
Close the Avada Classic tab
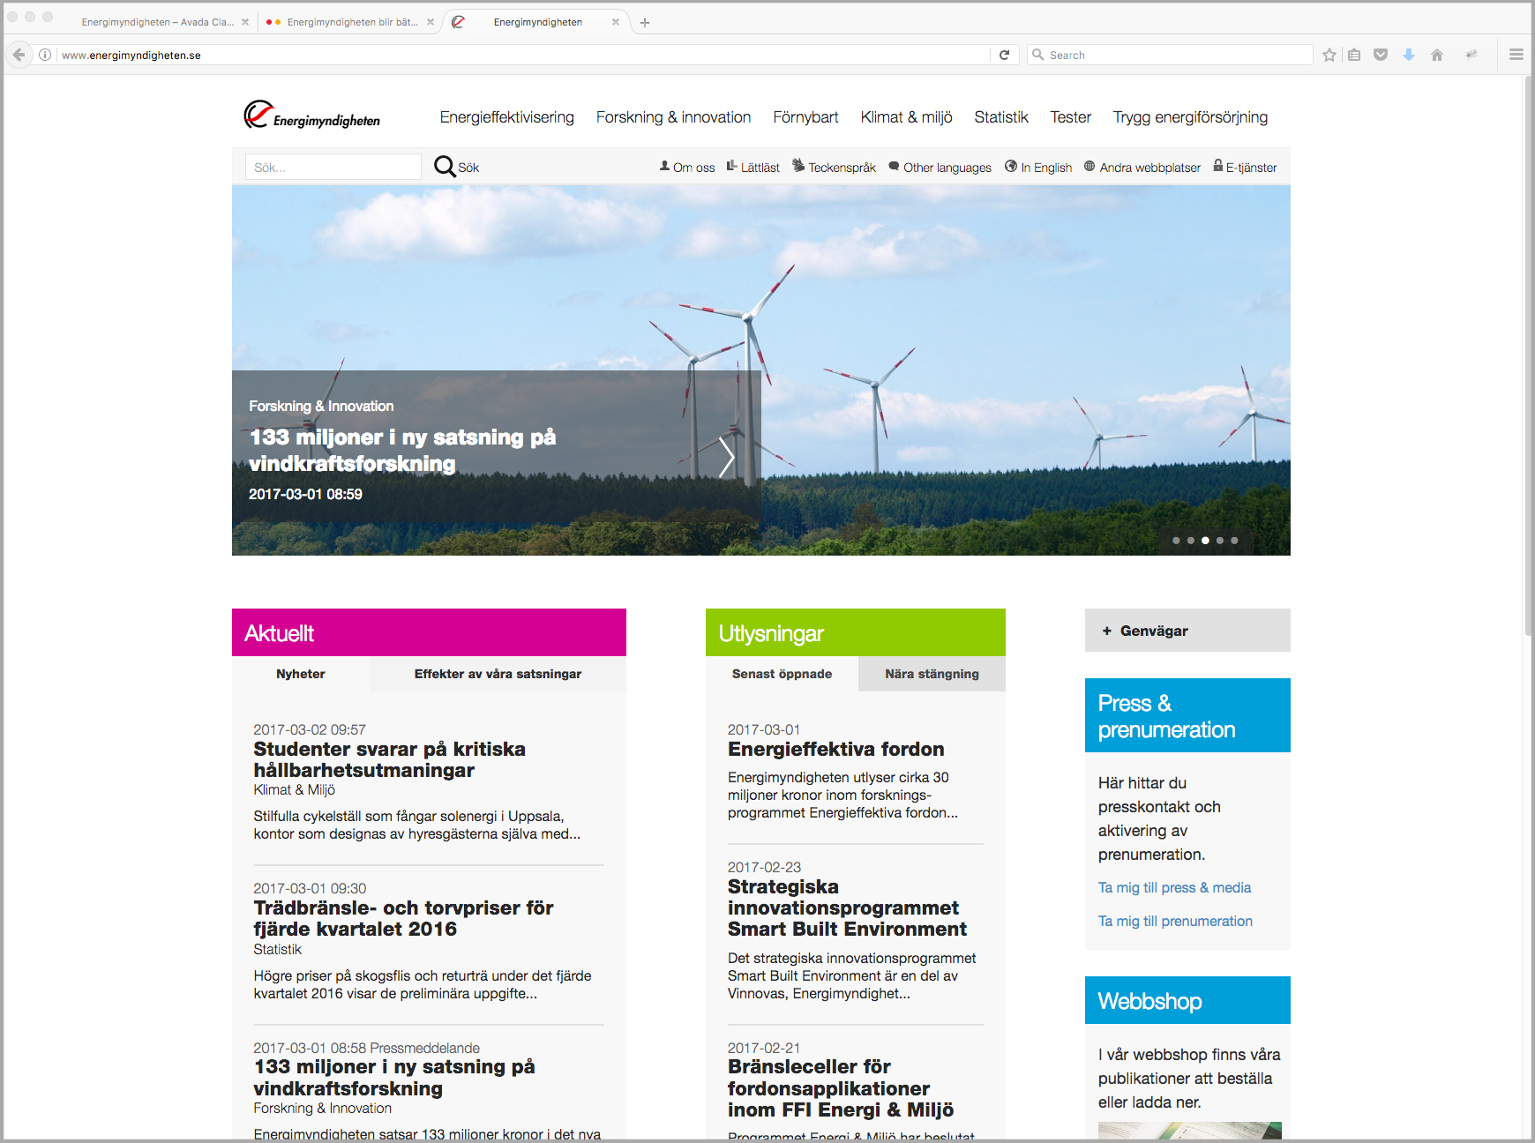click(x=245, y=22)
